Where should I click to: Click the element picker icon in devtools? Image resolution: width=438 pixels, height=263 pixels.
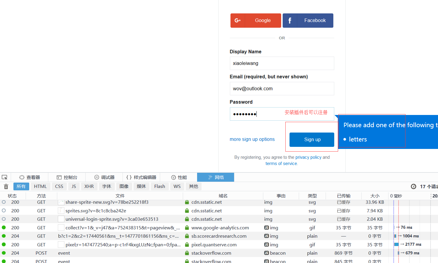4,177
